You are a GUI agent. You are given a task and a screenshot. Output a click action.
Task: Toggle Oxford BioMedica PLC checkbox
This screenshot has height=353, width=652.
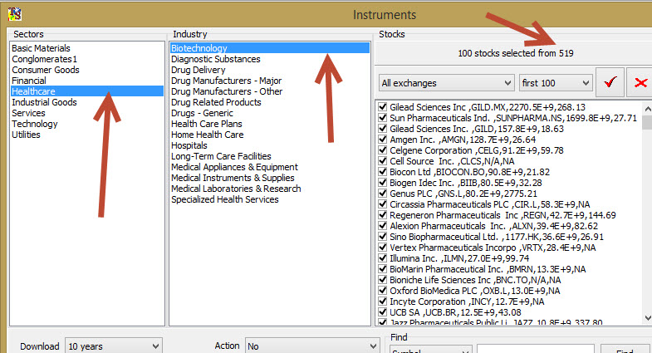point(383,291)
